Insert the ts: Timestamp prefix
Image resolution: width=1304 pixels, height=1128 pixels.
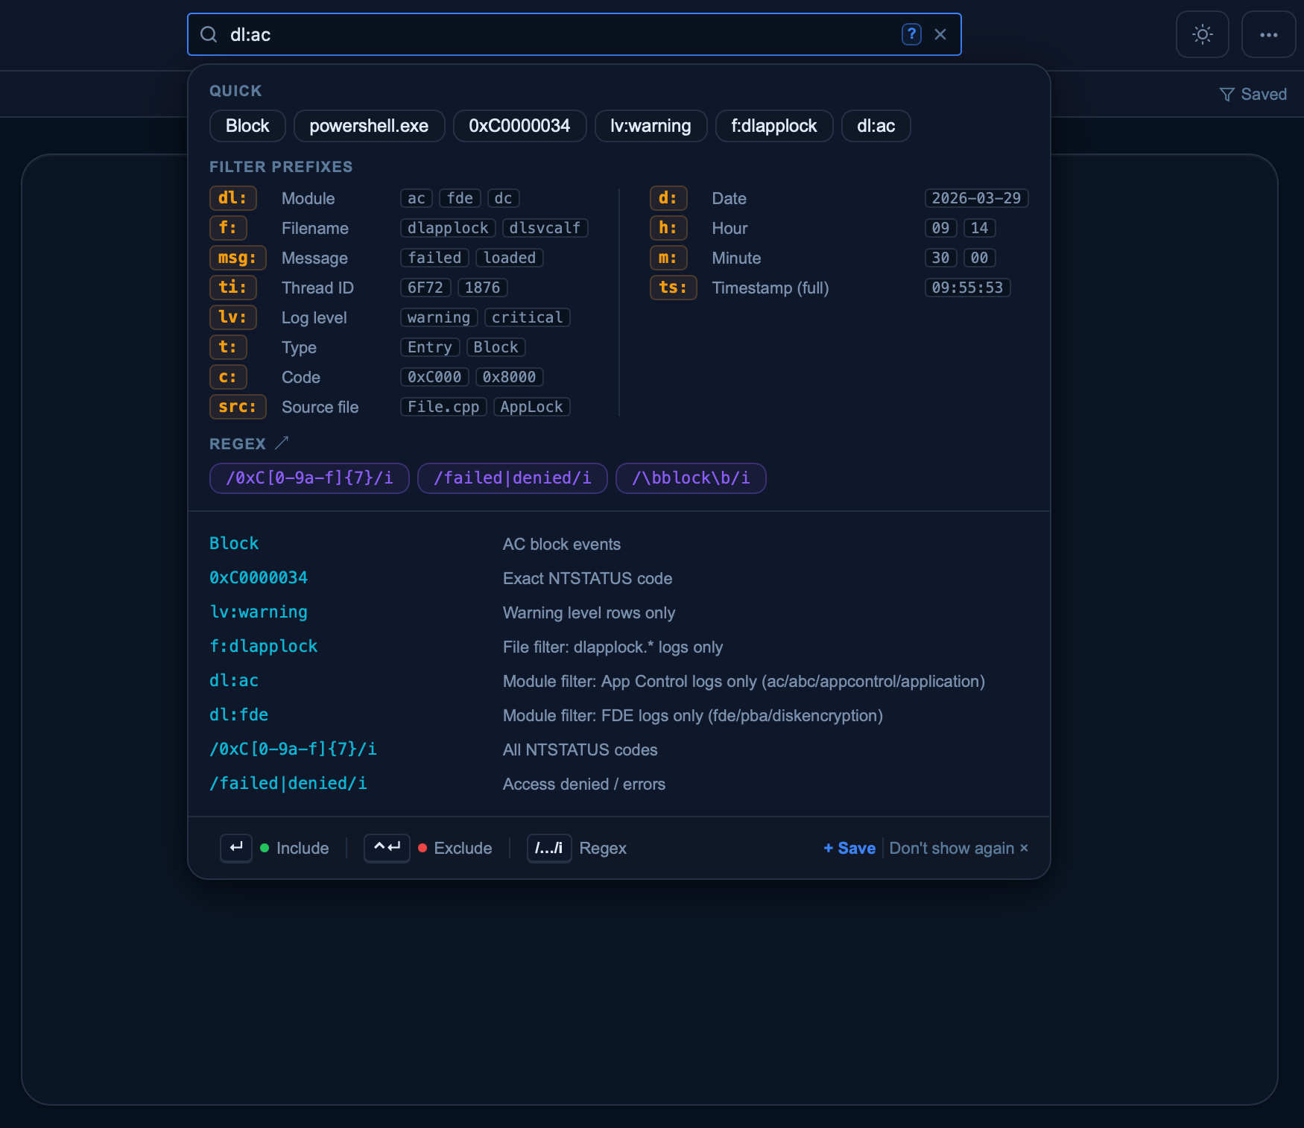click(x=674, y=288)
